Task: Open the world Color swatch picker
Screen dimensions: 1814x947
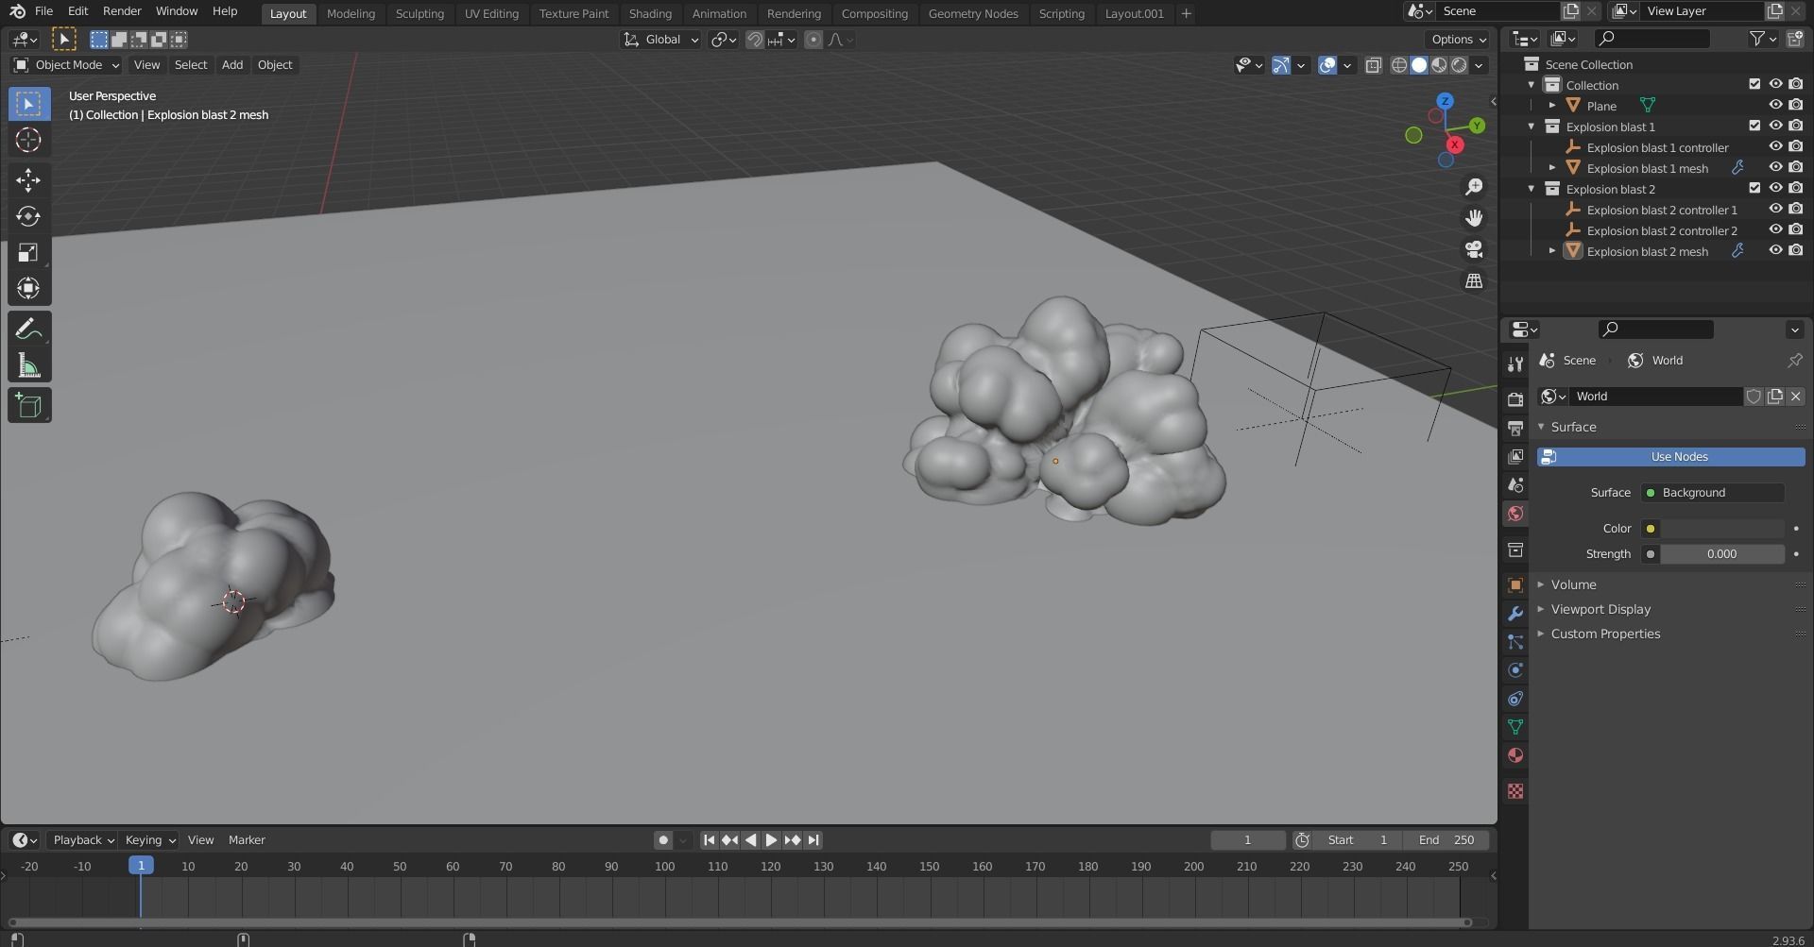Action: [x=1651, y=528]
